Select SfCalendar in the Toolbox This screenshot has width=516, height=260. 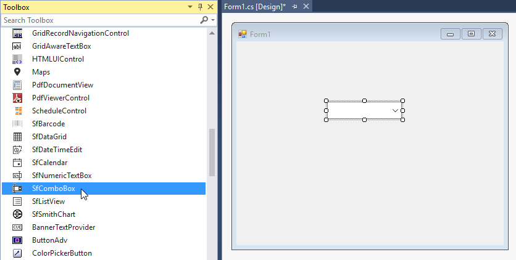(x=50, y=163)
